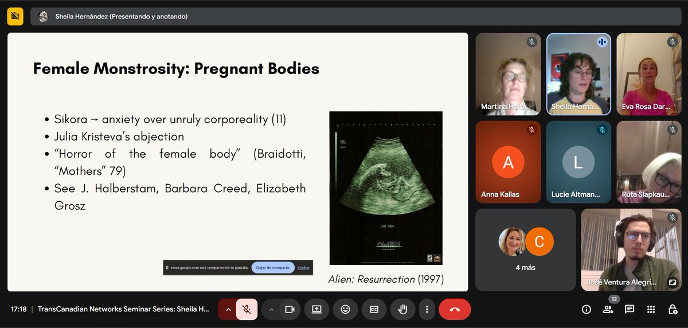Screen dimensions: 688x328
Task: Click muted mic icon on Lucie's tile
Action: click(602, 130)
